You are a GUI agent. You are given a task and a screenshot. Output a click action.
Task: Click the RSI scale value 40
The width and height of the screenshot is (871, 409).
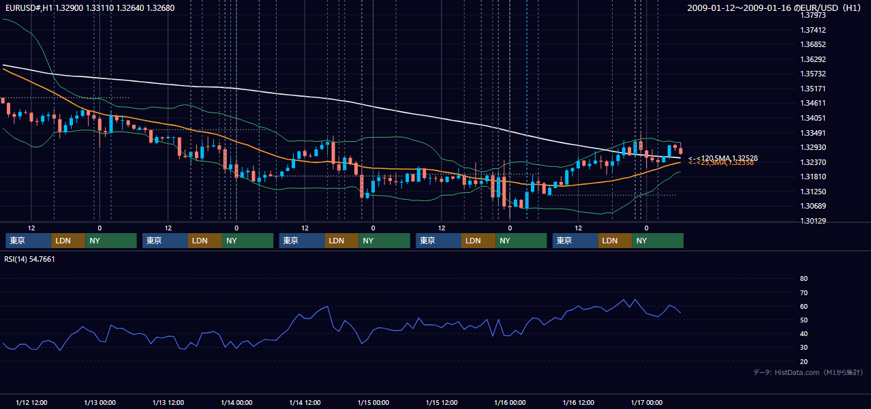(x=804, y=334)
